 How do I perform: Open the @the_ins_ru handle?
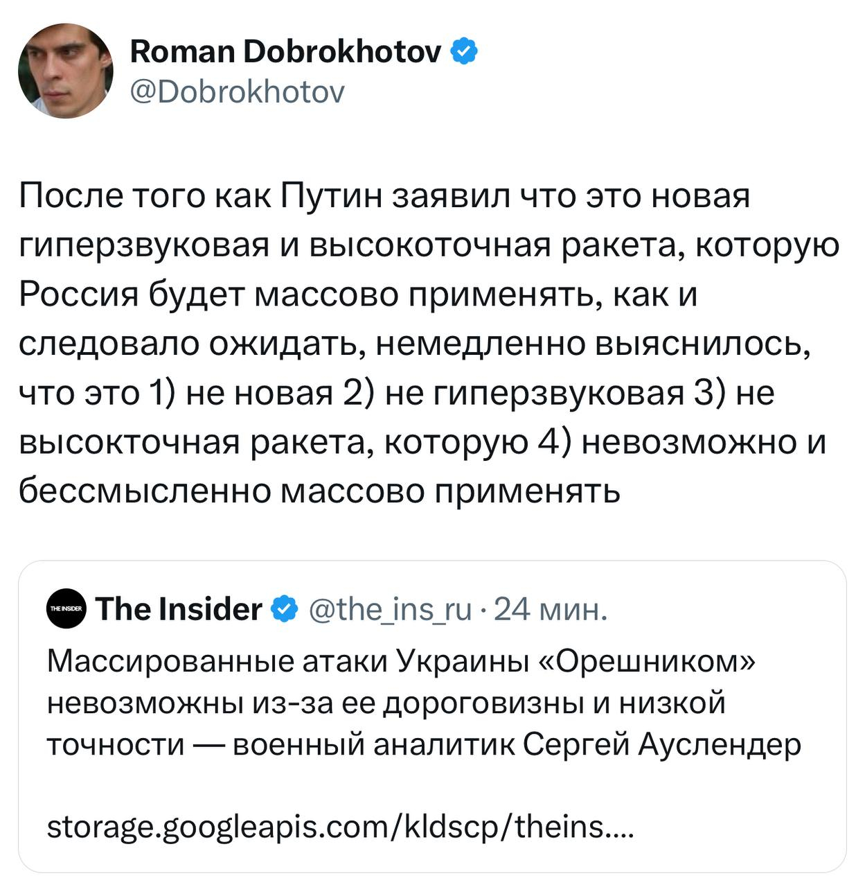point(389,609)
